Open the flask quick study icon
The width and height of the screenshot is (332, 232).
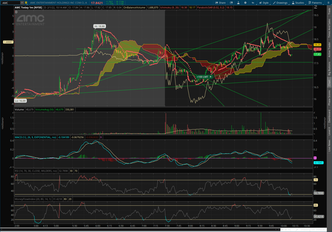pos(238,3)
